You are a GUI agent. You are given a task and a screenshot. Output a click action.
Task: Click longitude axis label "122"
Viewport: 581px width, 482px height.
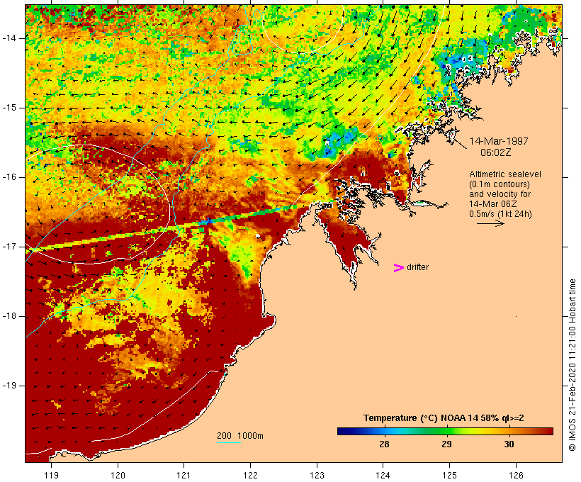[x=251, y=475]
